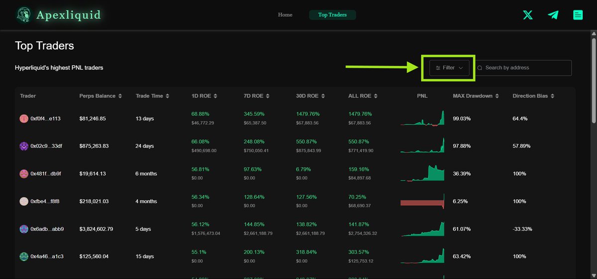The height and width of the screenshot is (279, 597).
Task: Open PNL chart for 0xf0f4...e113
Action: point(422,118)
